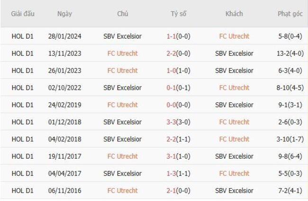Click the 3-3 score from 01/12/2018
This screenshot has height=201, width=308.
(178, 122)
